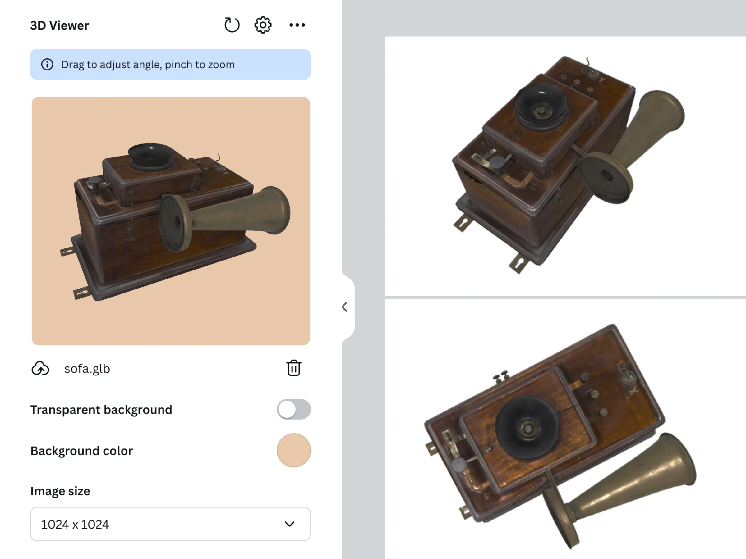Select the top canvas page telephone image

[x=569, y=165]
